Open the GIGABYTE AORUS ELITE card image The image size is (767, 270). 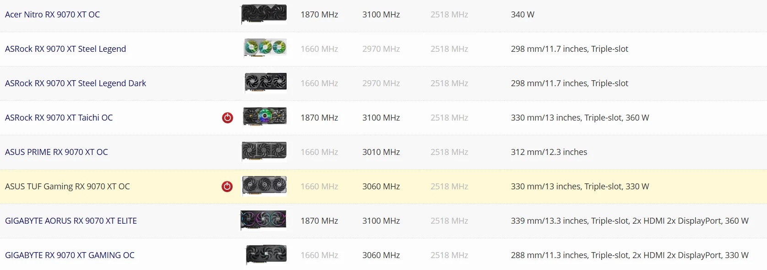pos(263,220)
